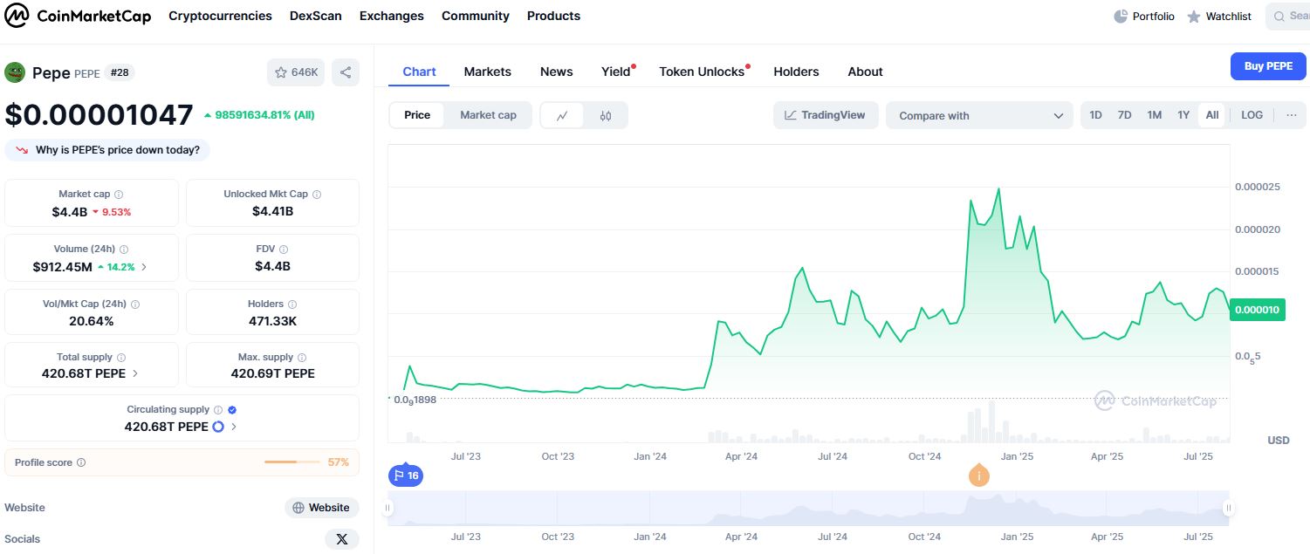This screenshot has height=554, width=1310.
Task: Open the Exchanges navigation menu
Action: [x=392, y=16]
